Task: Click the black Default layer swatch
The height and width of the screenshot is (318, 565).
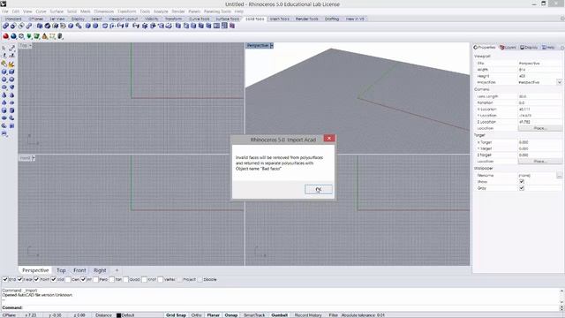Action: (118, 315)
